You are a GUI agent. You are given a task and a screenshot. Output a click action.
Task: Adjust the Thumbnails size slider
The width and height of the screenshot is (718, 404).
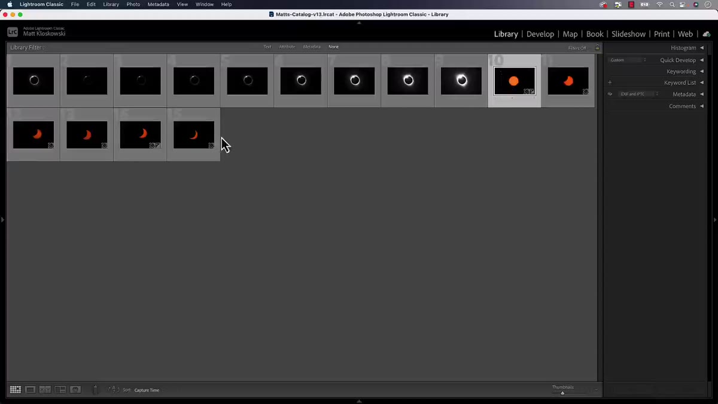pyautogui.click(x=562, y=393)
